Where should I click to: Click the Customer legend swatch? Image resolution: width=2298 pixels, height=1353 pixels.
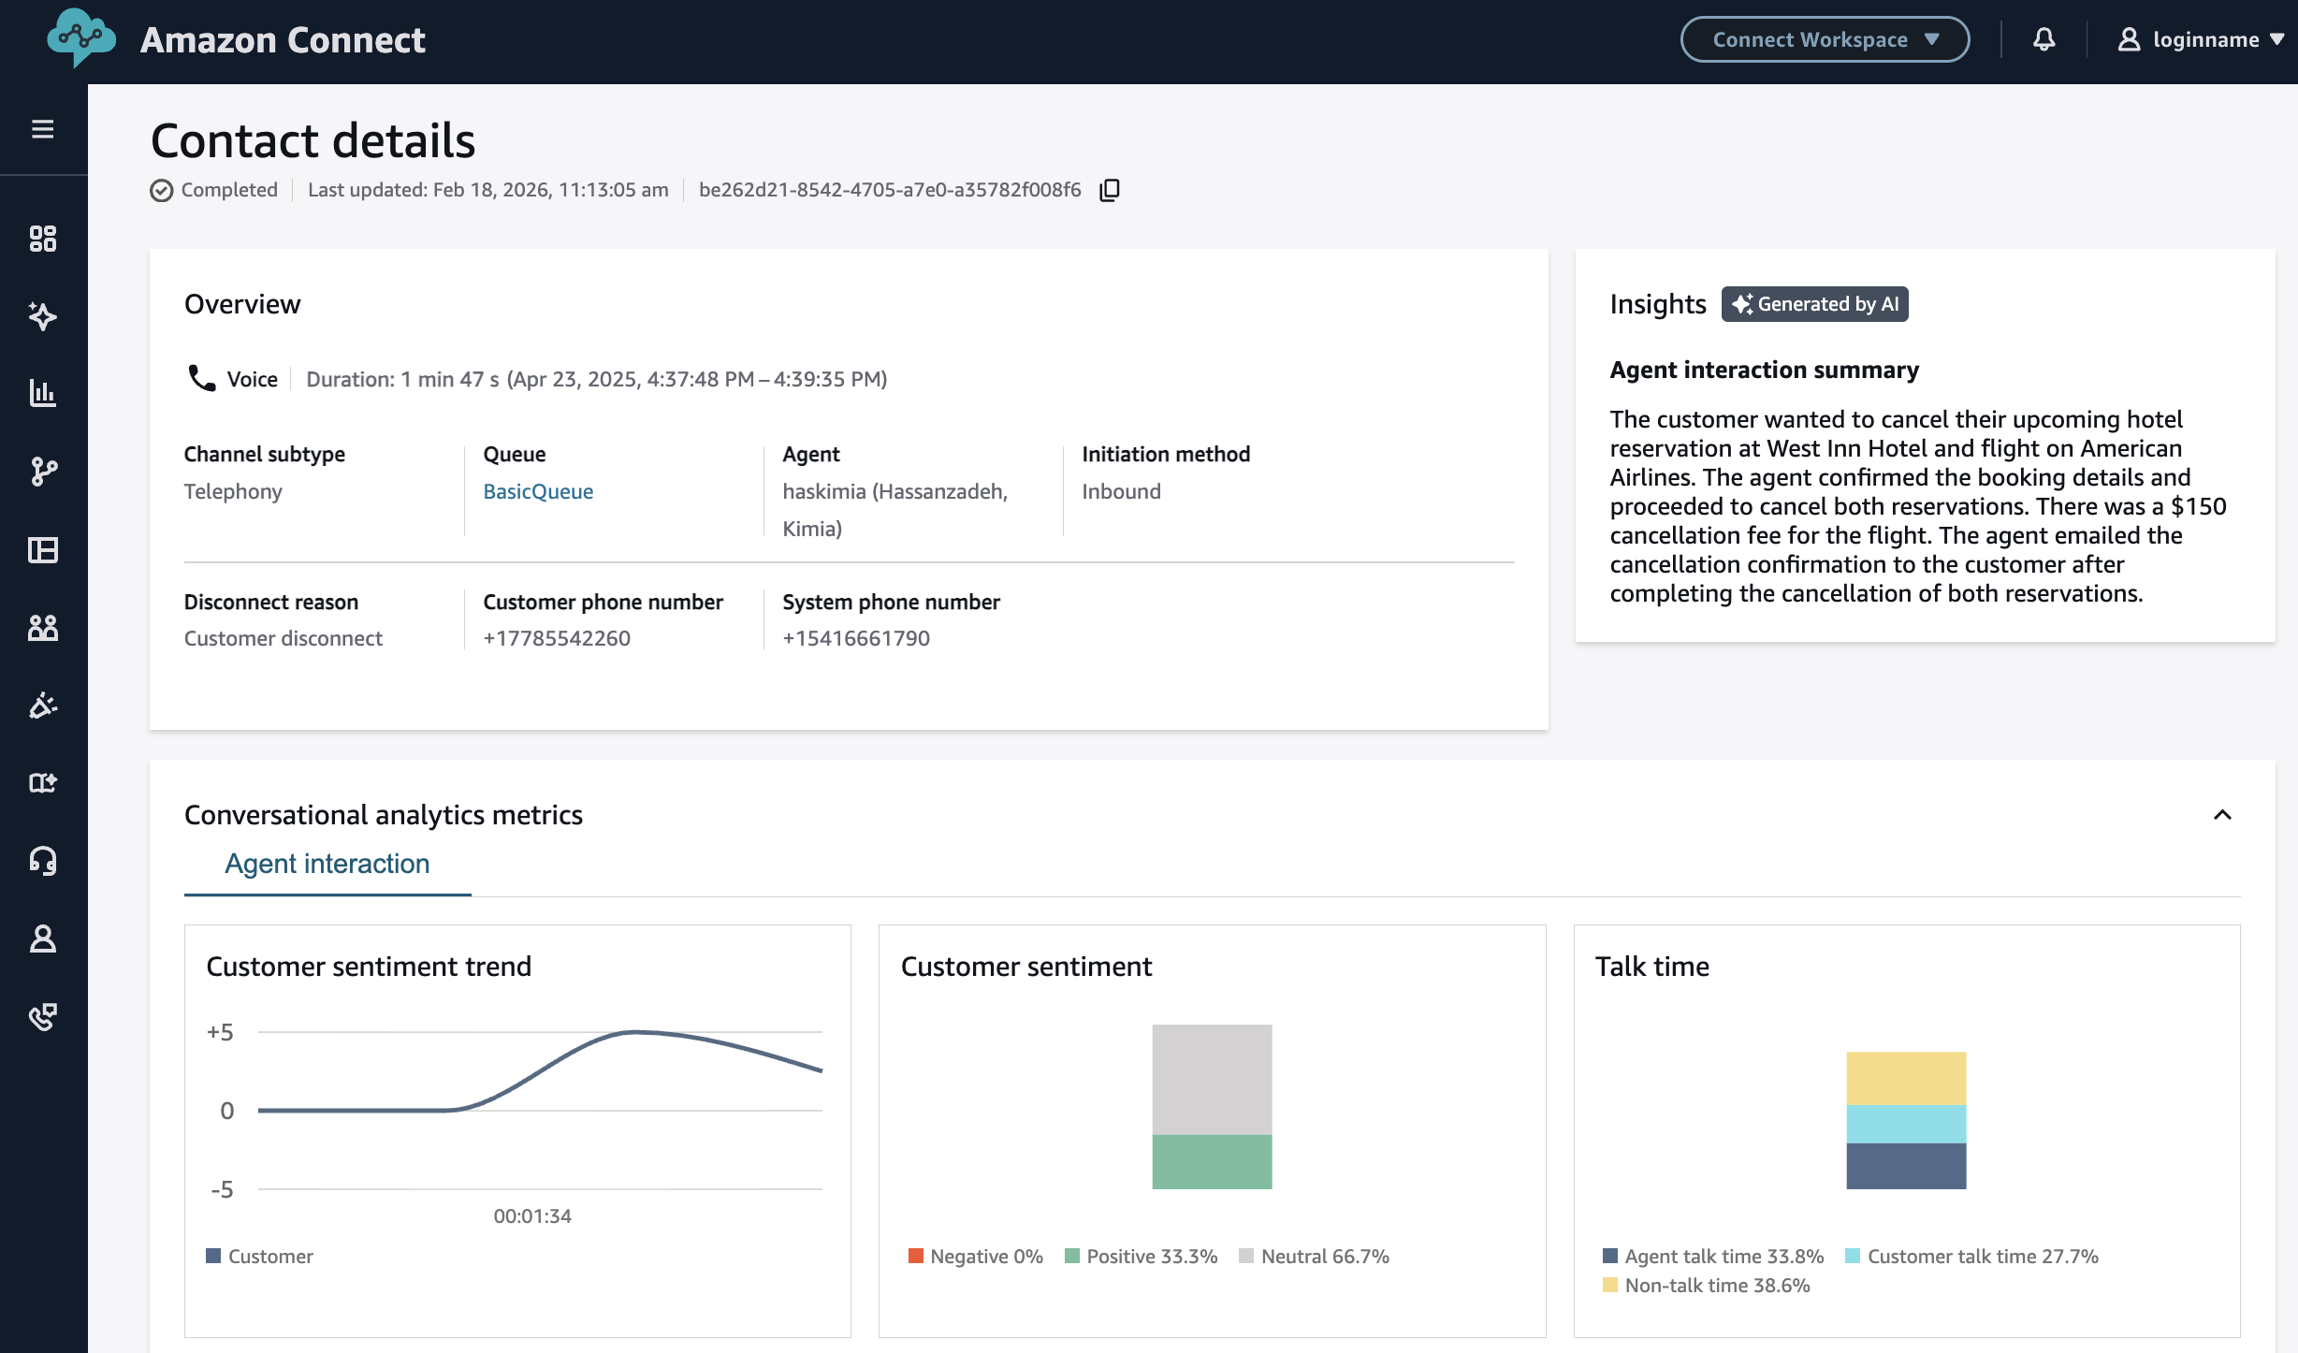click(213, 1256)
